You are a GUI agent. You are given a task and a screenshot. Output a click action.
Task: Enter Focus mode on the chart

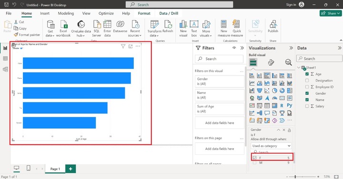tap(131, 46)
